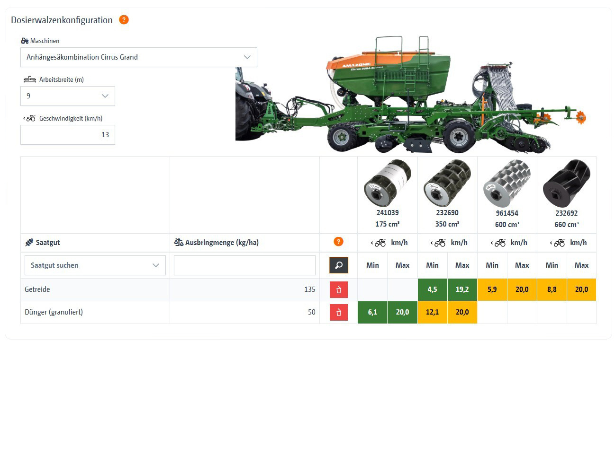Click the Getreide row label
Image resolution: width=615 pixels, height=473 pixels.
(37, 289)
